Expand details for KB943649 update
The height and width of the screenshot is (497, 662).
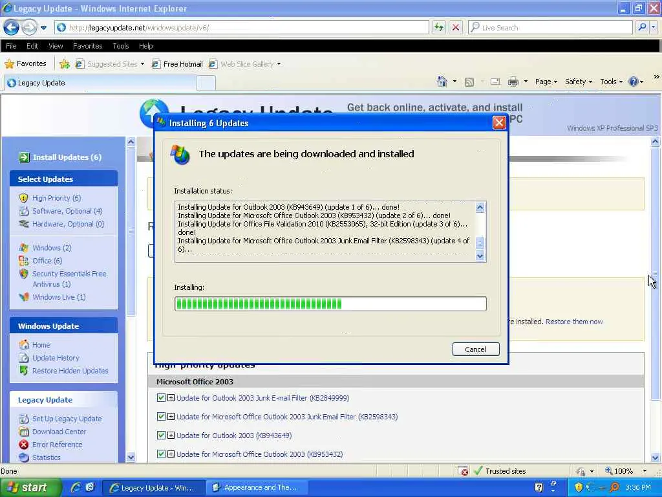[171, 435]
